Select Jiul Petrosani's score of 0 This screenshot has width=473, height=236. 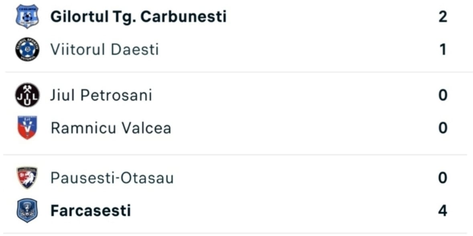click(x=443, y=95)
